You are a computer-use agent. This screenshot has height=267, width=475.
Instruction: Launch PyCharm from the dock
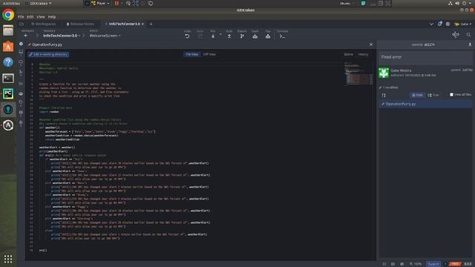point(8,93)
